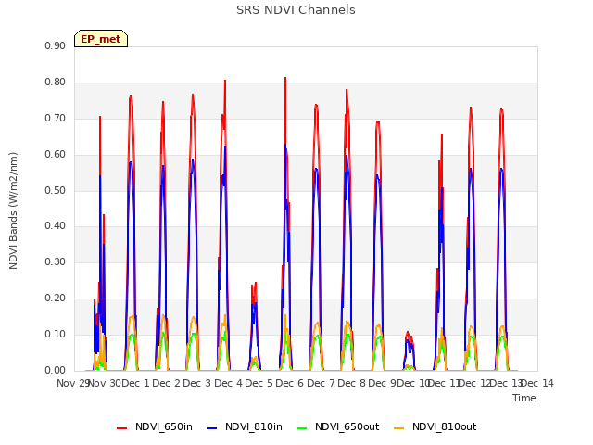Click the 0.90 y-axis tick label
This screenshot has height=445, width=593.
pos(56,45)
